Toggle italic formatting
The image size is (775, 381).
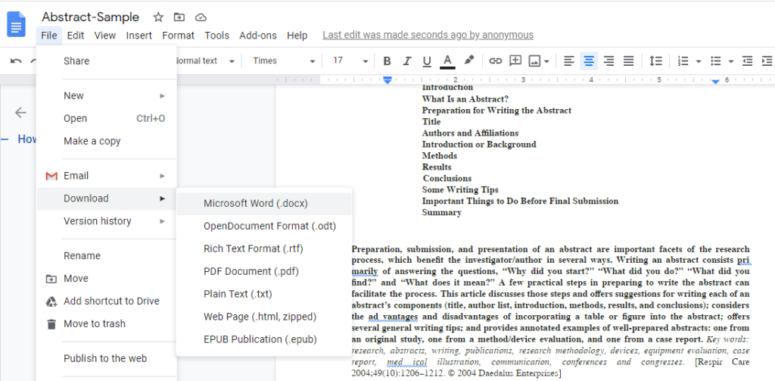pos(406,61)
